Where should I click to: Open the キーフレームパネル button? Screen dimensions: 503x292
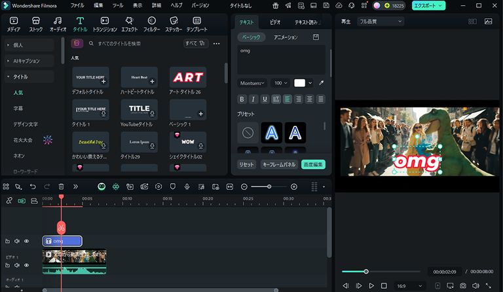pyautogui.click(x=279, y=164)
